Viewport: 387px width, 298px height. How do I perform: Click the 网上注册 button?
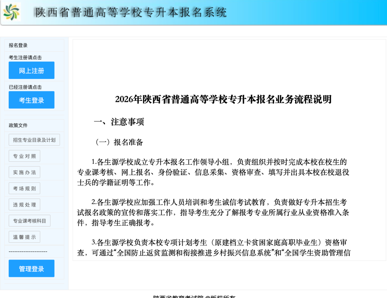coord(32,71)
